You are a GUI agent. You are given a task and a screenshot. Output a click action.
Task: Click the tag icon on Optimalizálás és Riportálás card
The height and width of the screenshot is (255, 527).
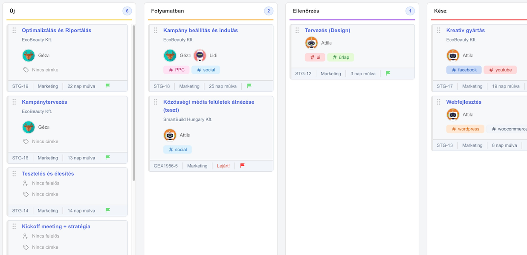coord(26,70)
